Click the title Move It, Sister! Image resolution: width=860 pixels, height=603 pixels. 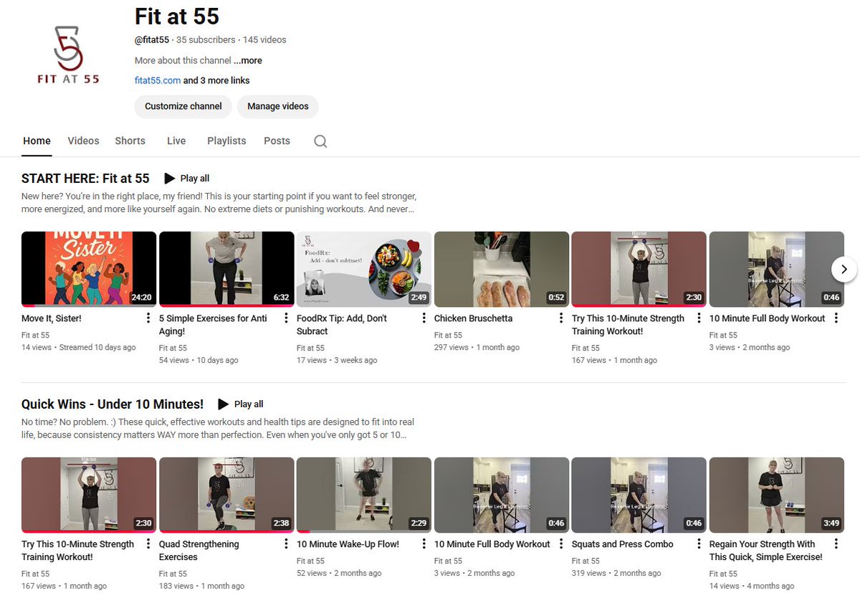(52, 318)
